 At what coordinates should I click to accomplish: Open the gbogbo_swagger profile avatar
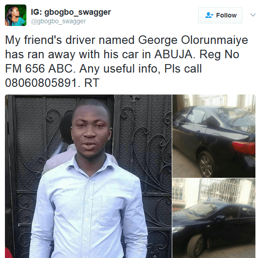pos(16,15)
